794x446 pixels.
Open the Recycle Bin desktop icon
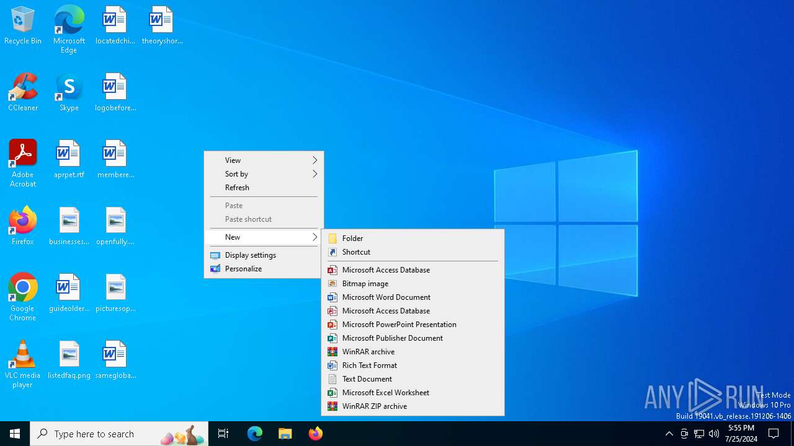point(23,26)
